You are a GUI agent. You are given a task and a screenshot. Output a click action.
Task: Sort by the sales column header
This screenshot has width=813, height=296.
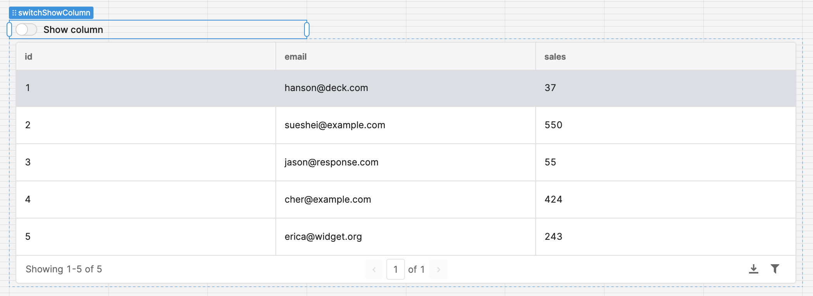click(x=555, y=57)
